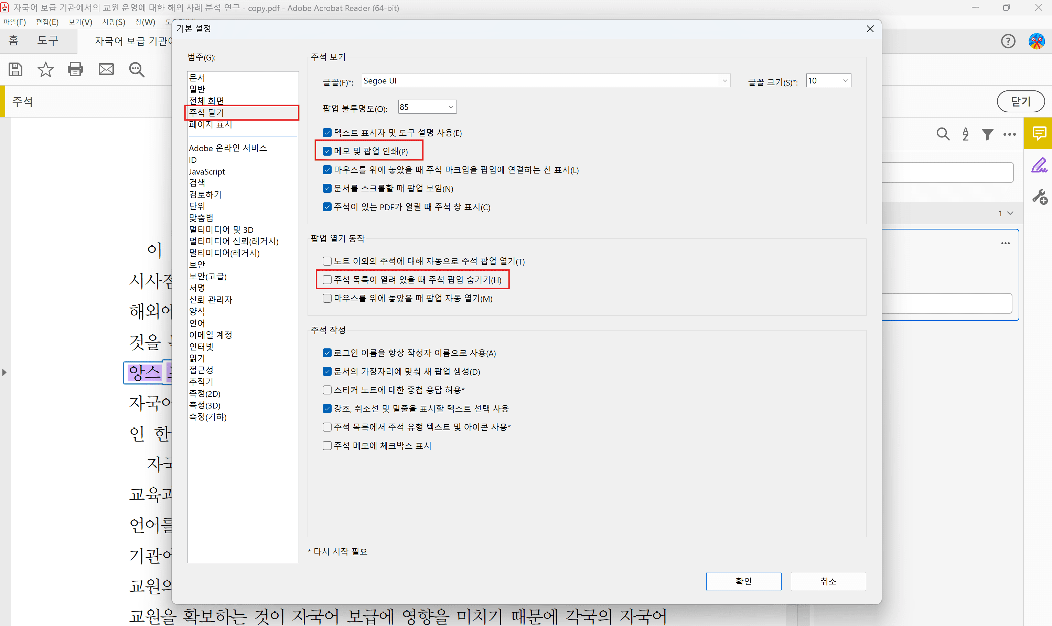Screen dimensions: 1052x626
Task: Click the Save icon in the toolbar
Action: click(15, 69)
